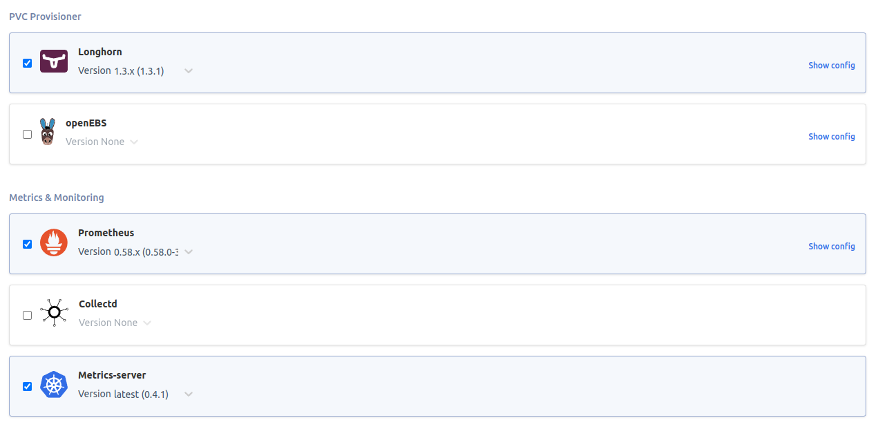Show config for openEBS
The width and height of the screenshot is (878, 429).
click(832, 136)
